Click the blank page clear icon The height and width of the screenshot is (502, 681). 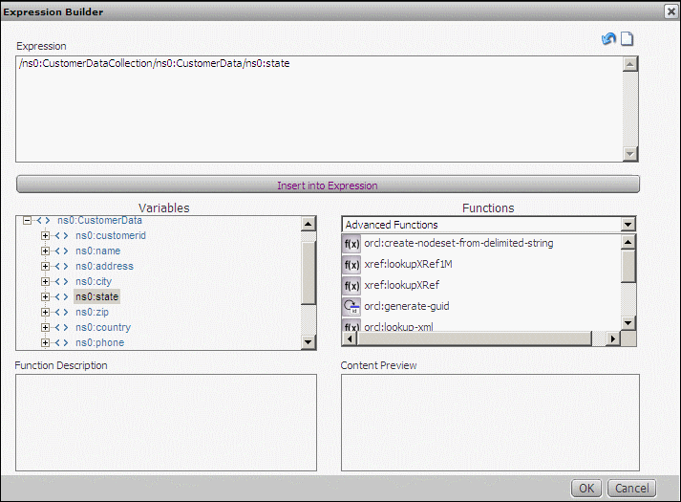pos(627,39)
